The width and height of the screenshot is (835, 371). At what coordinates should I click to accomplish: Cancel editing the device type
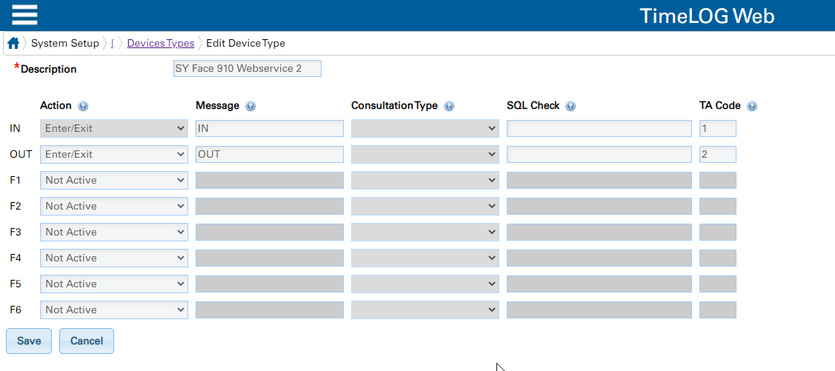(86, 341)
